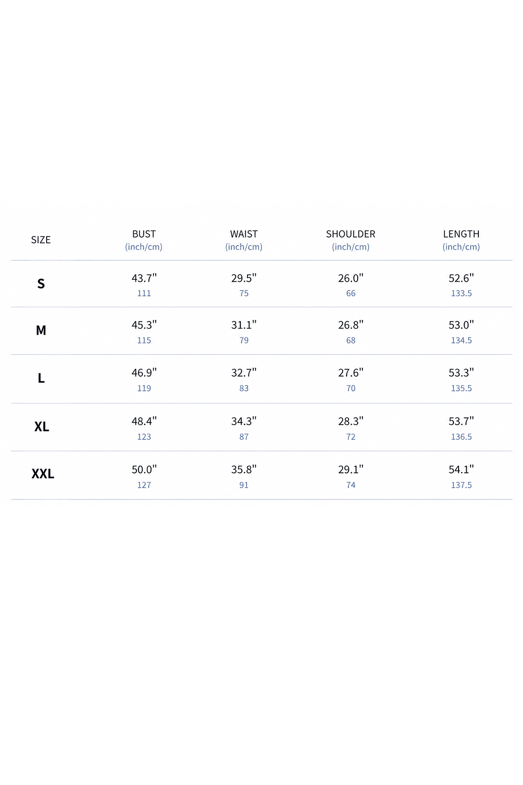The image size is (523, 785).
Task: Click the 53.7" length value for XL
Action: tap(461, 421)
